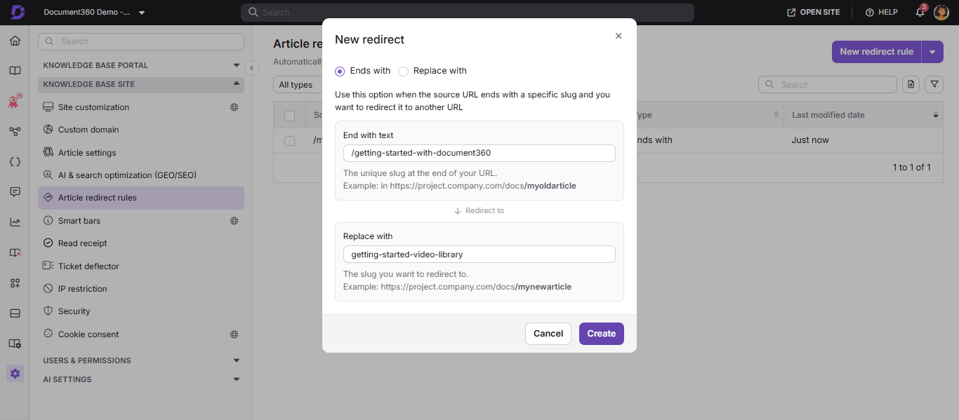This screenshot has height=420, width=959.
Task: Open the notifications bell
Action: [x=920, y=12]
